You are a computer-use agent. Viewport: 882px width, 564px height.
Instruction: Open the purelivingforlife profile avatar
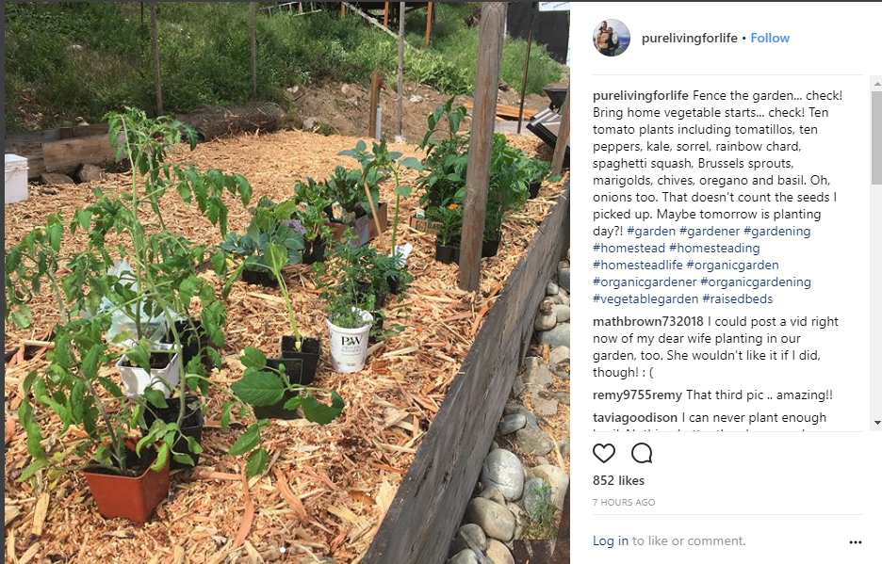pyautogui.click(x=611, y=38)
